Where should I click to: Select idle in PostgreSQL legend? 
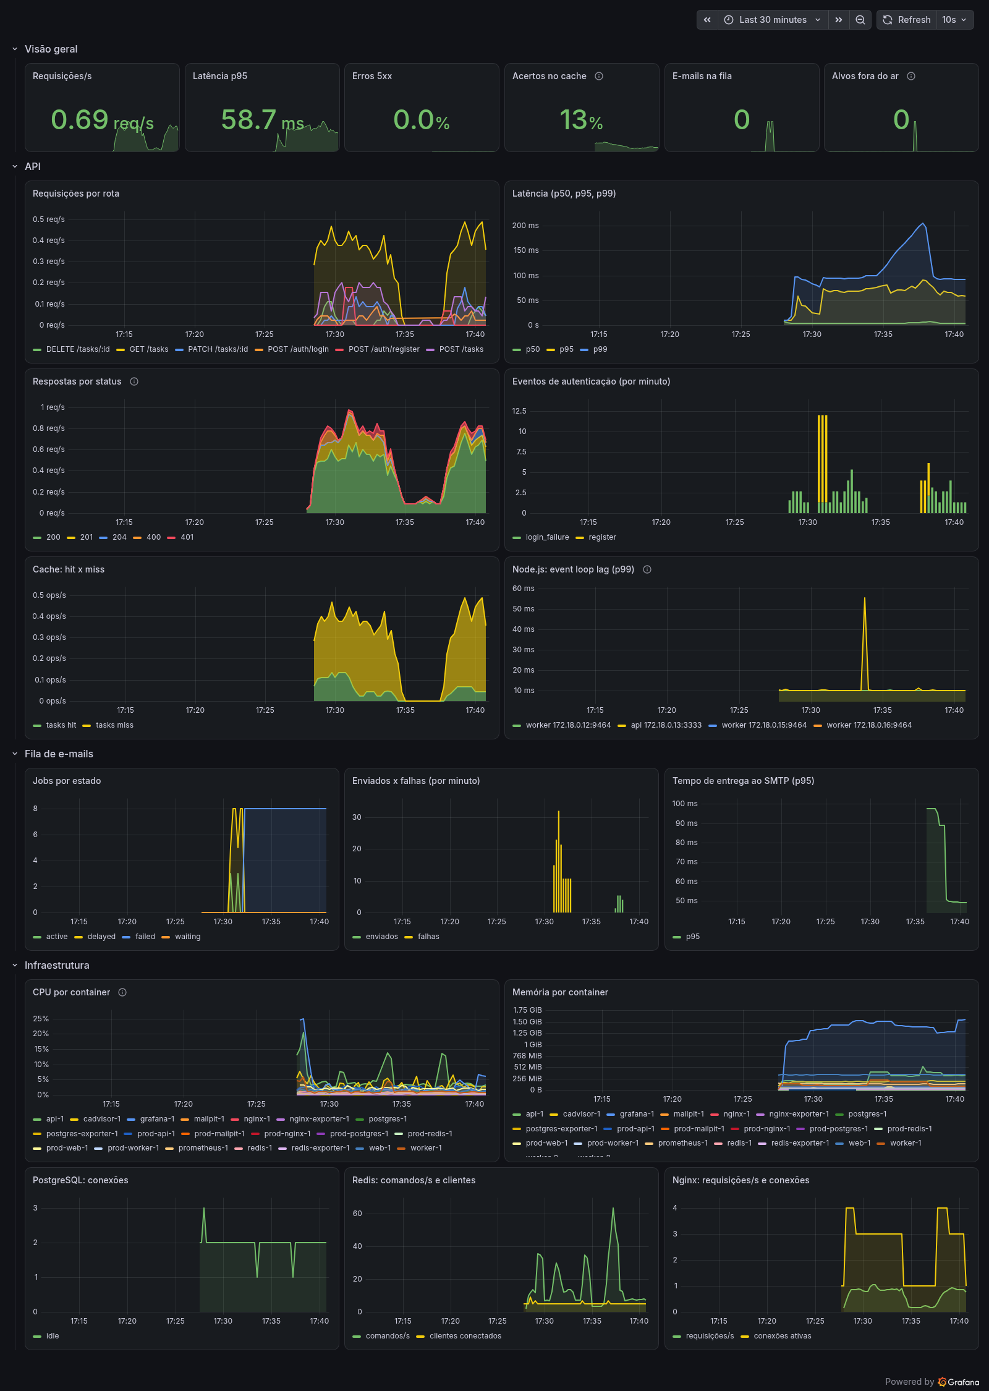[x=53, y=1336]
